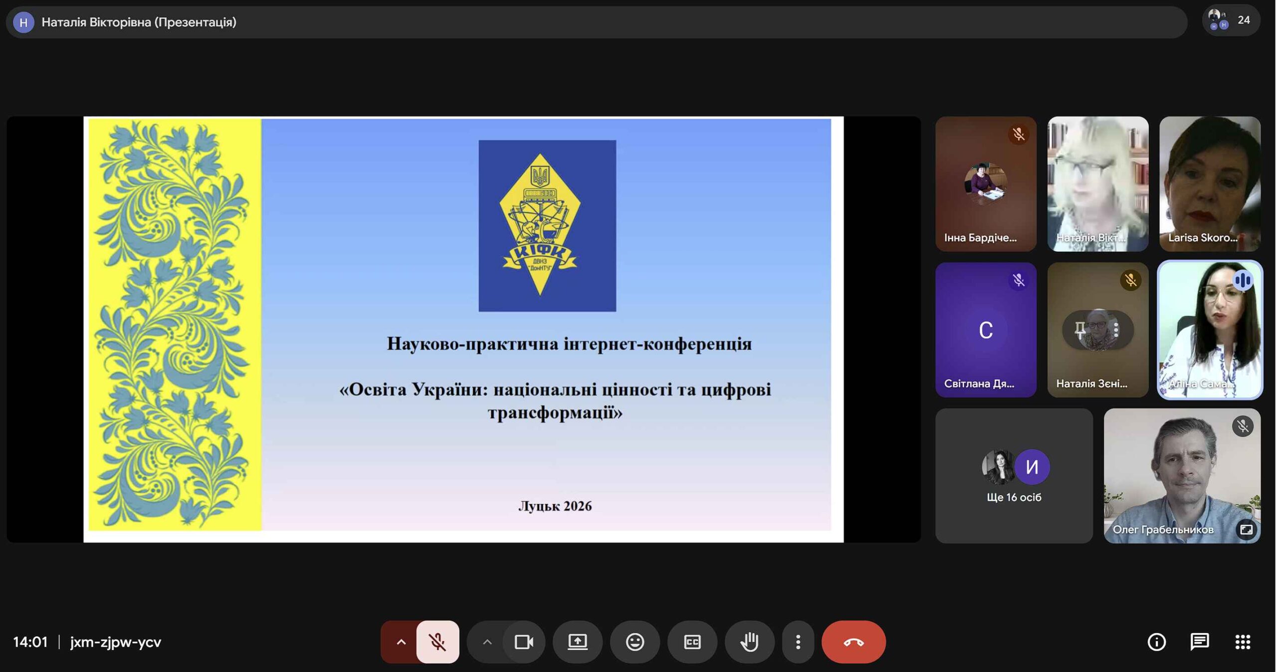Unmute the microphone button
This screenshot has height=672, width=1277.
[437, 642]
